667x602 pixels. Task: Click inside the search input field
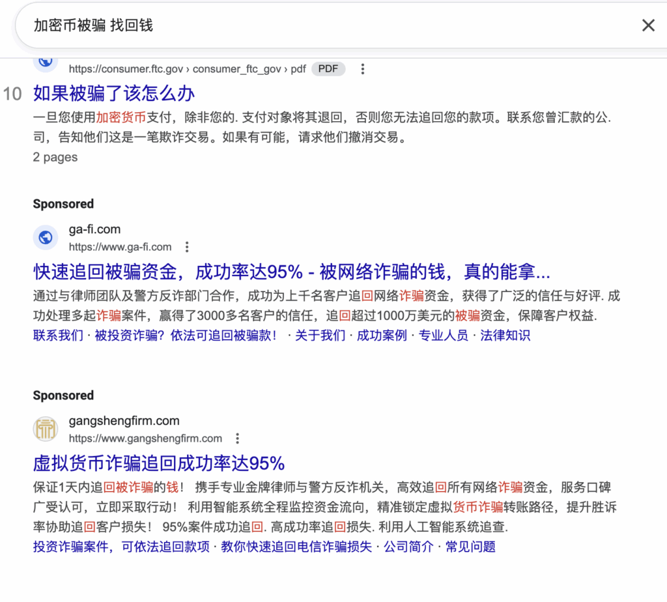coord(195,25)
